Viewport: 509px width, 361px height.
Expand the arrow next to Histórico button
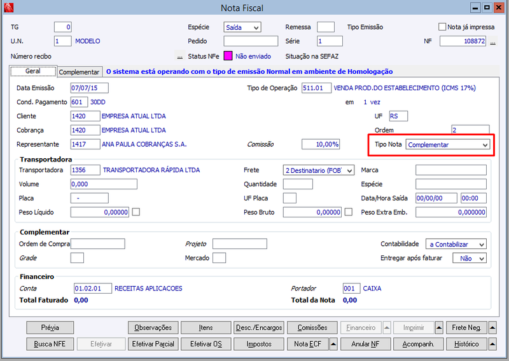pos(492,344)
